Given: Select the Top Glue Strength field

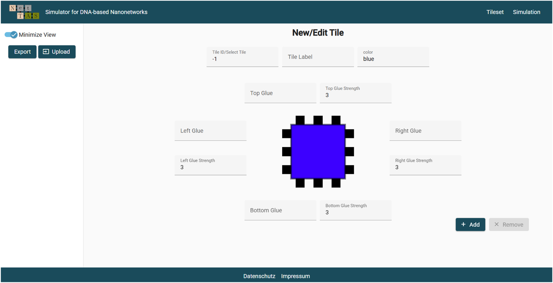Looking at the screenshot, I should [x=355, y=93].
